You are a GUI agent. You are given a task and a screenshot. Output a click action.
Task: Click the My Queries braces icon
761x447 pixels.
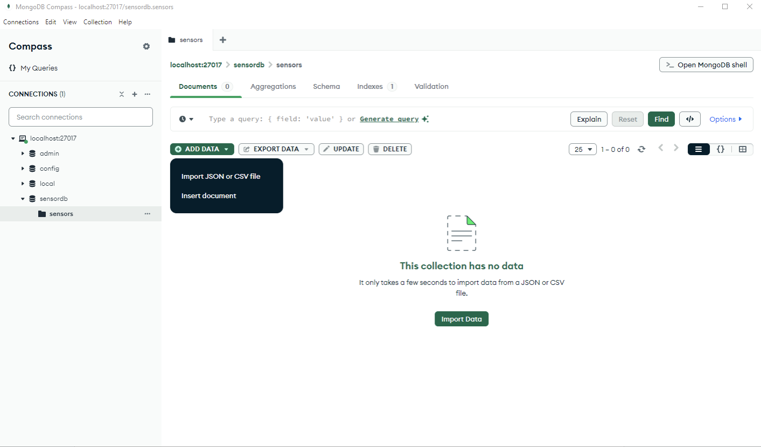(12, 68)
